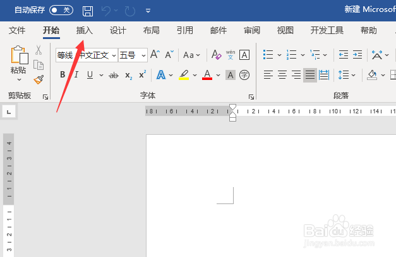The width and height of the screenshot is (396, 257).
Task: Click the Line and Paragraph Spacing icon
Action: click(x=344, y=75)
